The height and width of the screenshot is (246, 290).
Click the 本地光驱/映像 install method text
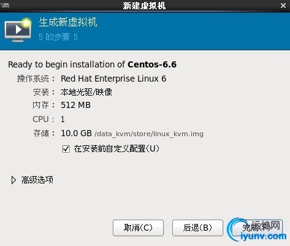coord(86,92)
